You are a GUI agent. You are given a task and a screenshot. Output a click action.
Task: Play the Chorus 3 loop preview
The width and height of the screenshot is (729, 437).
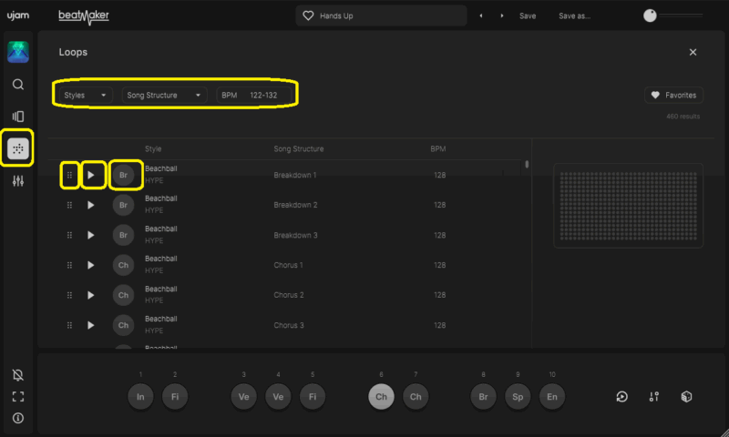[x=90, y=325]
